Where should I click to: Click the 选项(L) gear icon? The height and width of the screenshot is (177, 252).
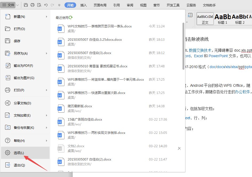pos(7,153)
